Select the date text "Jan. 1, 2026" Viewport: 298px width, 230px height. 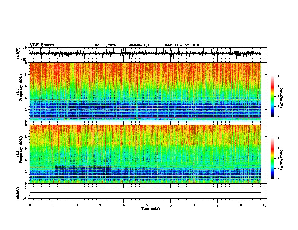[x=105, y=45]
